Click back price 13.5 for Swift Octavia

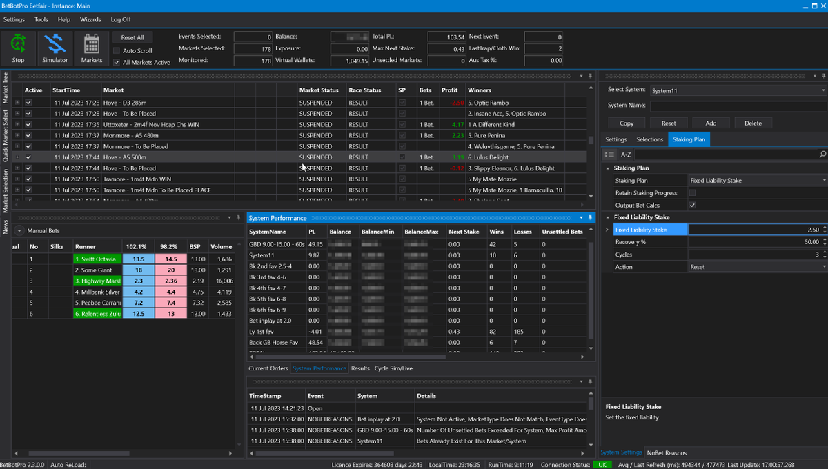pos(138,259)
